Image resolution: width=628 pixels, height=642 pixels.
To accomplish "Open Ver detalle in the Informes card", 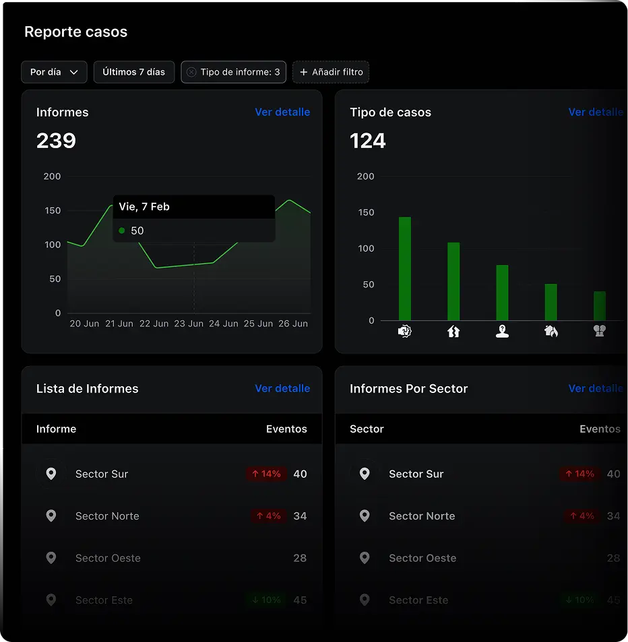I will [282, 112].
